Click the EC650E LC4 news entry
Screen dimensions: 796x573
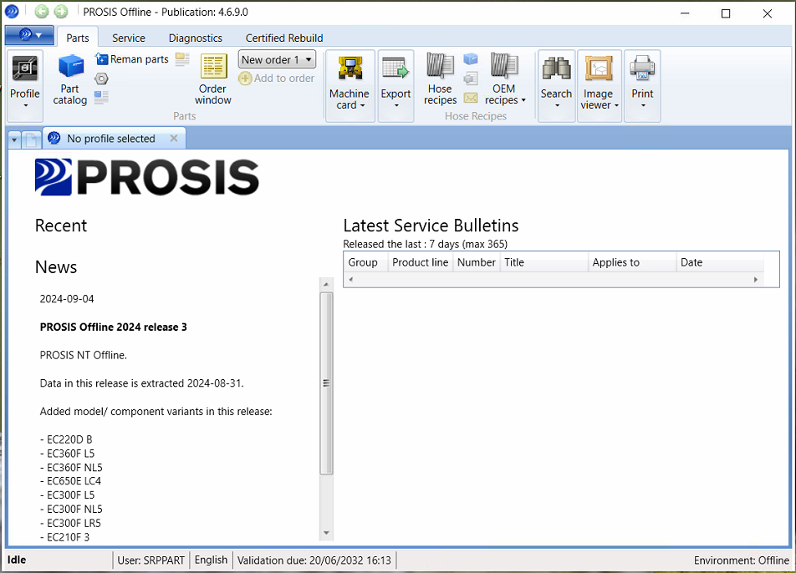click(x=70, y=481)
